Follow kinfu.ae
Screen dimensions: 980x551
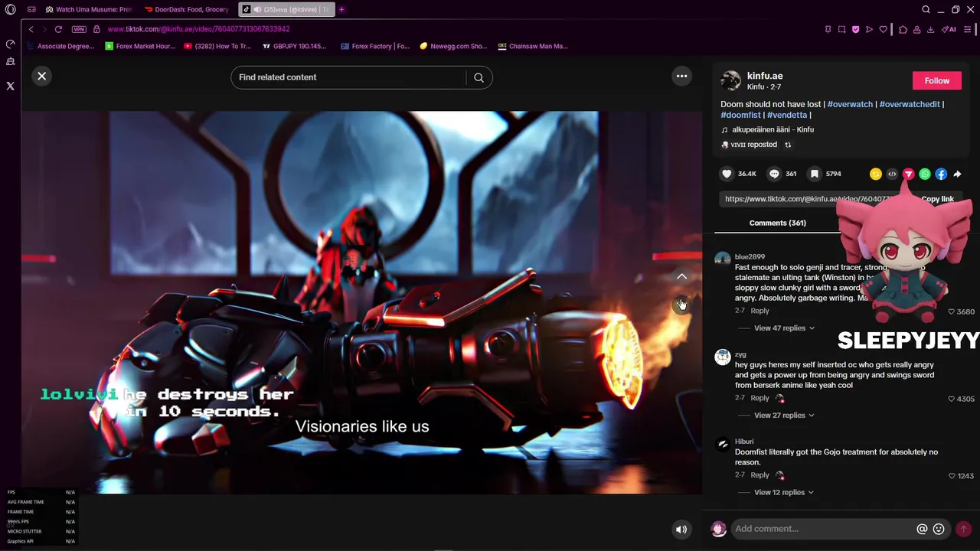point(936,80)
